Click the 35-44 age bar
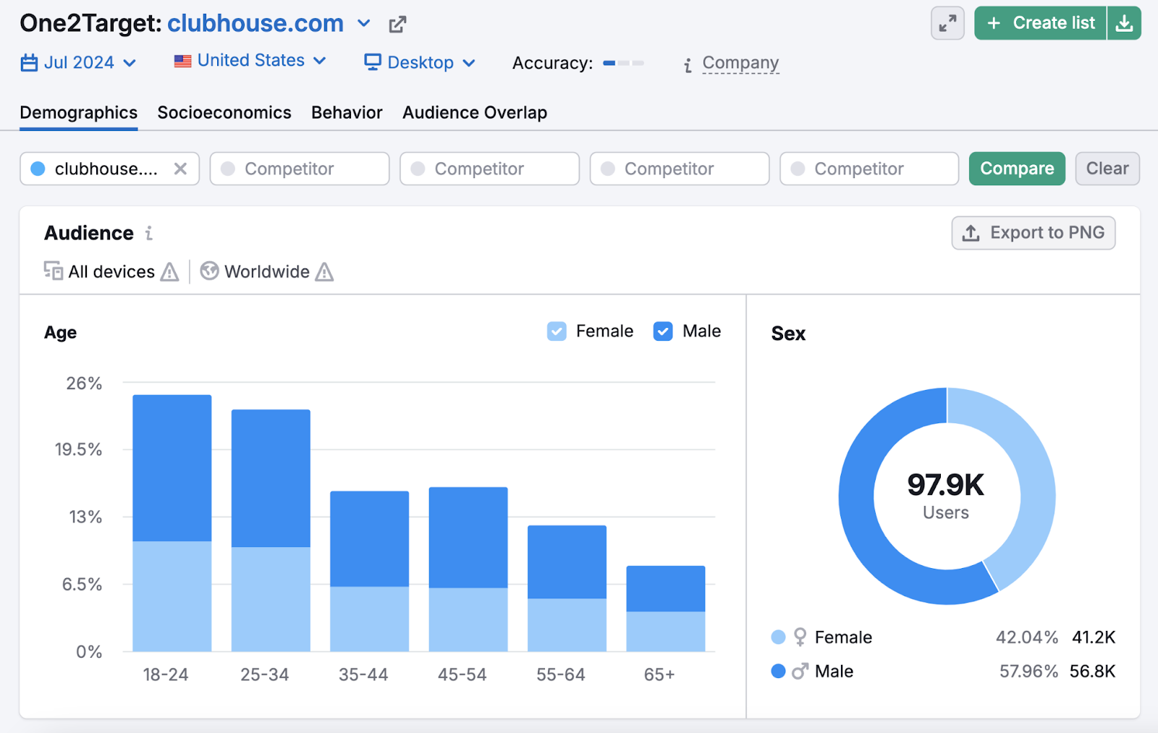Viewport: 1158px width, 733px height. pos(370,572)
